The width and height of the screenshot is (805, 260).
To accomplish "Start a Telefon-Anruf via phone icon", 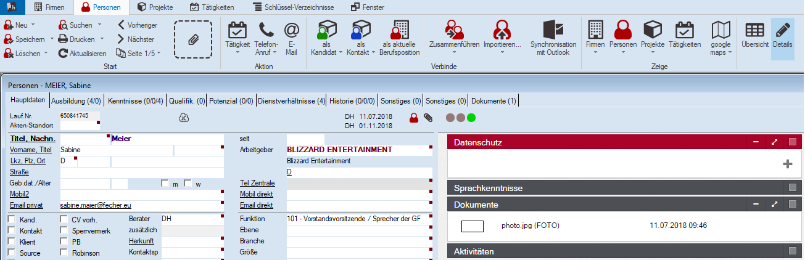I will coord(266,30).
